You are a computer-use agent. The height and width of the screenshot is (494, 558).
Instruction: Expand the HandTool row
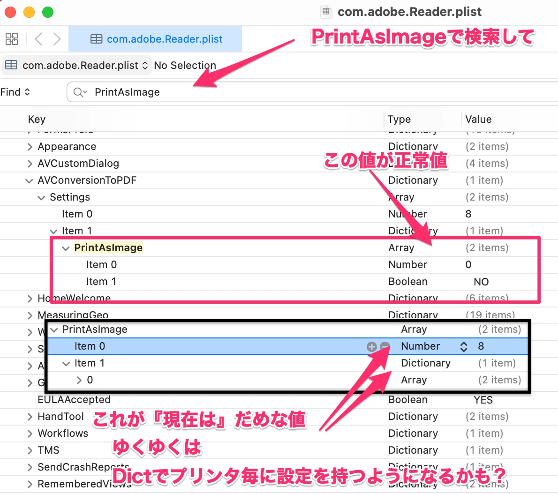click(30, 417)
